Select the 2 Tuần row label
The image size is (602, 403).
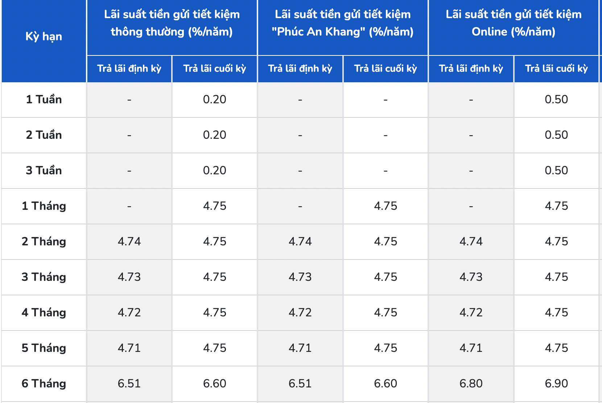44,135
